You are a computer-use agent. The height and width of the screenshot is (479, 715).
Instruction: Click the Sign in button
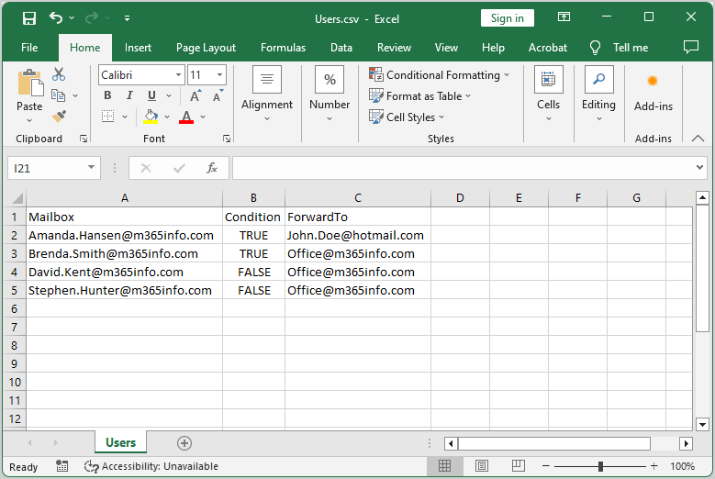point(507,18)
